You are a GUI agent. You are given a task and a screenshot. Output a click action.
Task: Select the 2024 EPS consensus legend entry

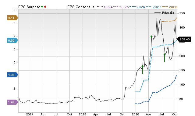[105, 7]
